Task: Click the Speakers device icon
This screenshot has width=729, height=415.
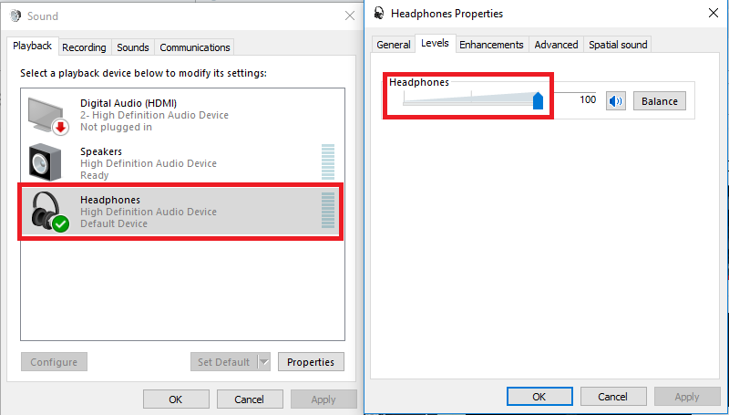Action: click(x=45, y=162)
